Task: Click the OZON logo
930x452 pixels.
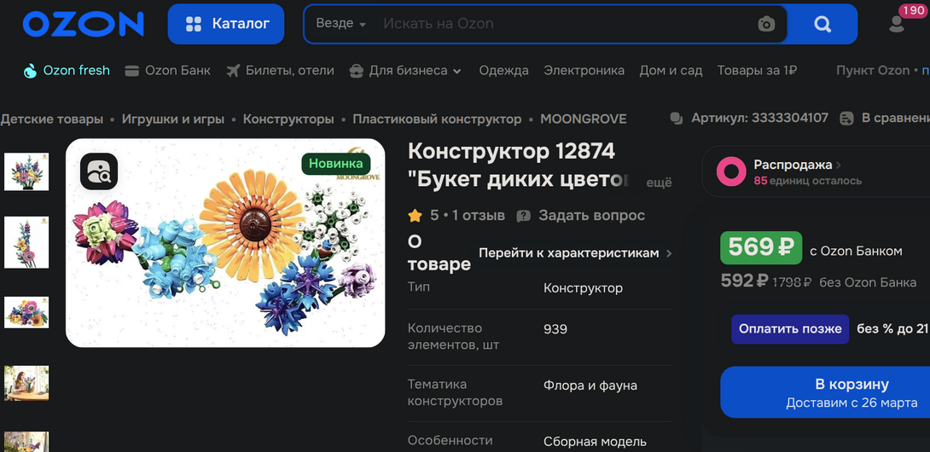Action: pos(83,25)
